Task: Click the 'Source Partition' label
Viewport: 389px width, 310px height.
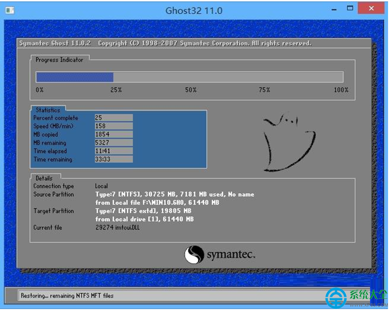Action: pyautogui.click(x=54, y=194)
